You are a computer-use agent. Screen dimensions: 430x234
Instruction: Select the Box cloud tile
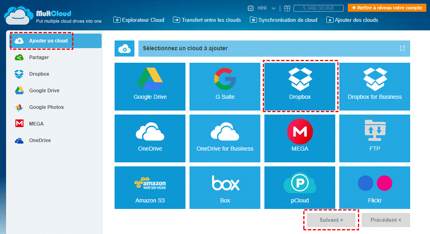tap(225, 187)
